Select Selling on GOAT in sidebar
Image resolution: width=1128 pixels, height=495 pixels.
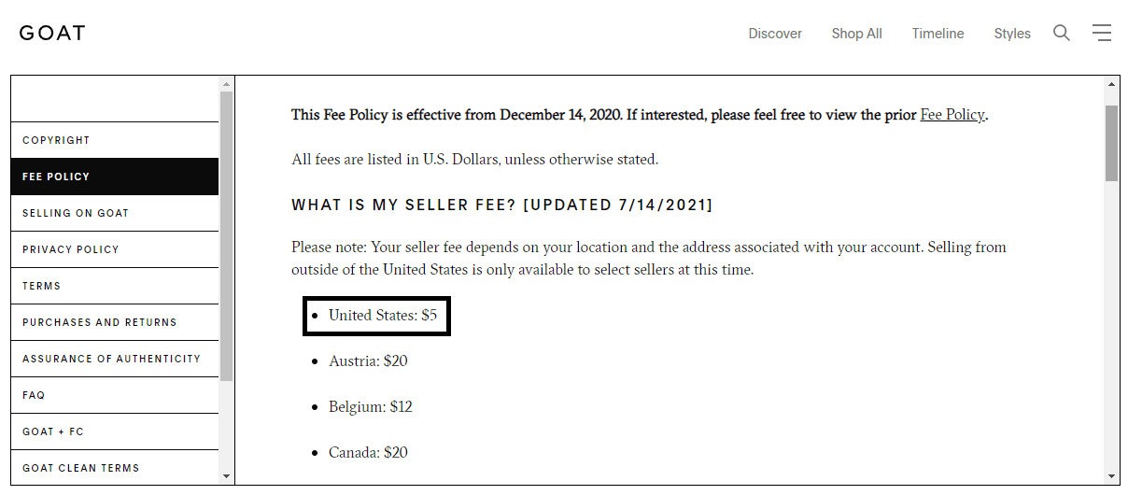point(115,213)
